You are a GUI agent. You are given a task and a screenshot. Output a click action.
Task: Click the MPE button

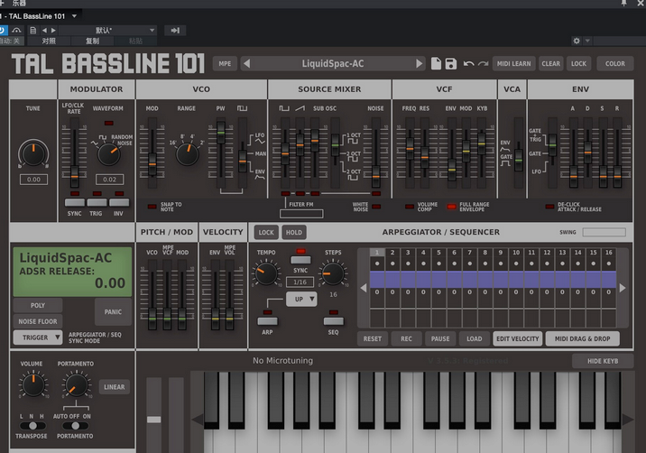pos(225,63)
